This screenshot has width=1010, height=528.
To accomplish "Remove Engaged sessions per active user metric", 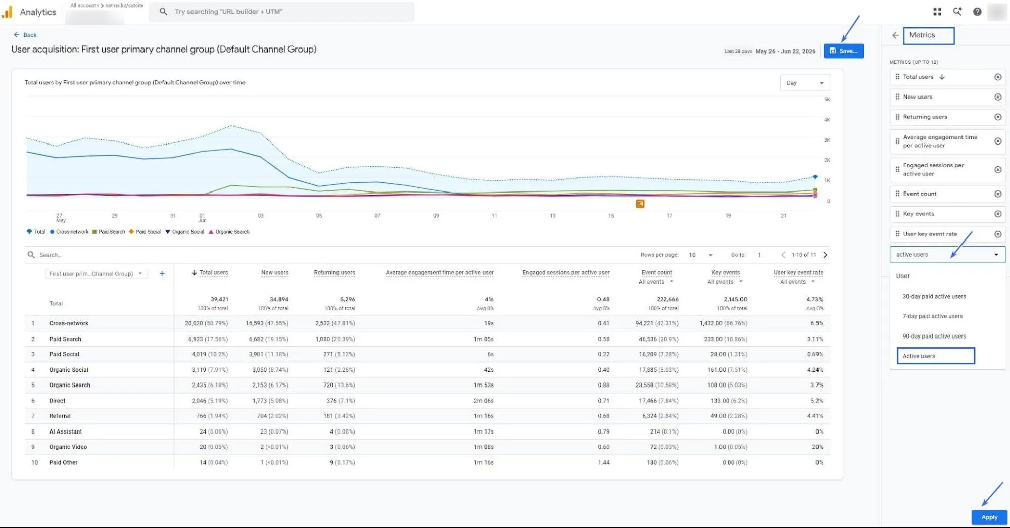I will pyautogui.click(x=998, y=169).
